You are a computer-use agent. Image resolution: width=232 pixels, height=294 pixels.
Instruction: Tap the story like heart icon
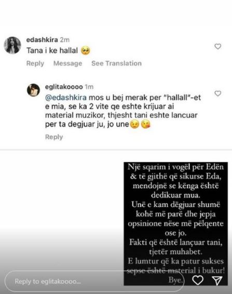pyautogui.click(x=198, y=280)
